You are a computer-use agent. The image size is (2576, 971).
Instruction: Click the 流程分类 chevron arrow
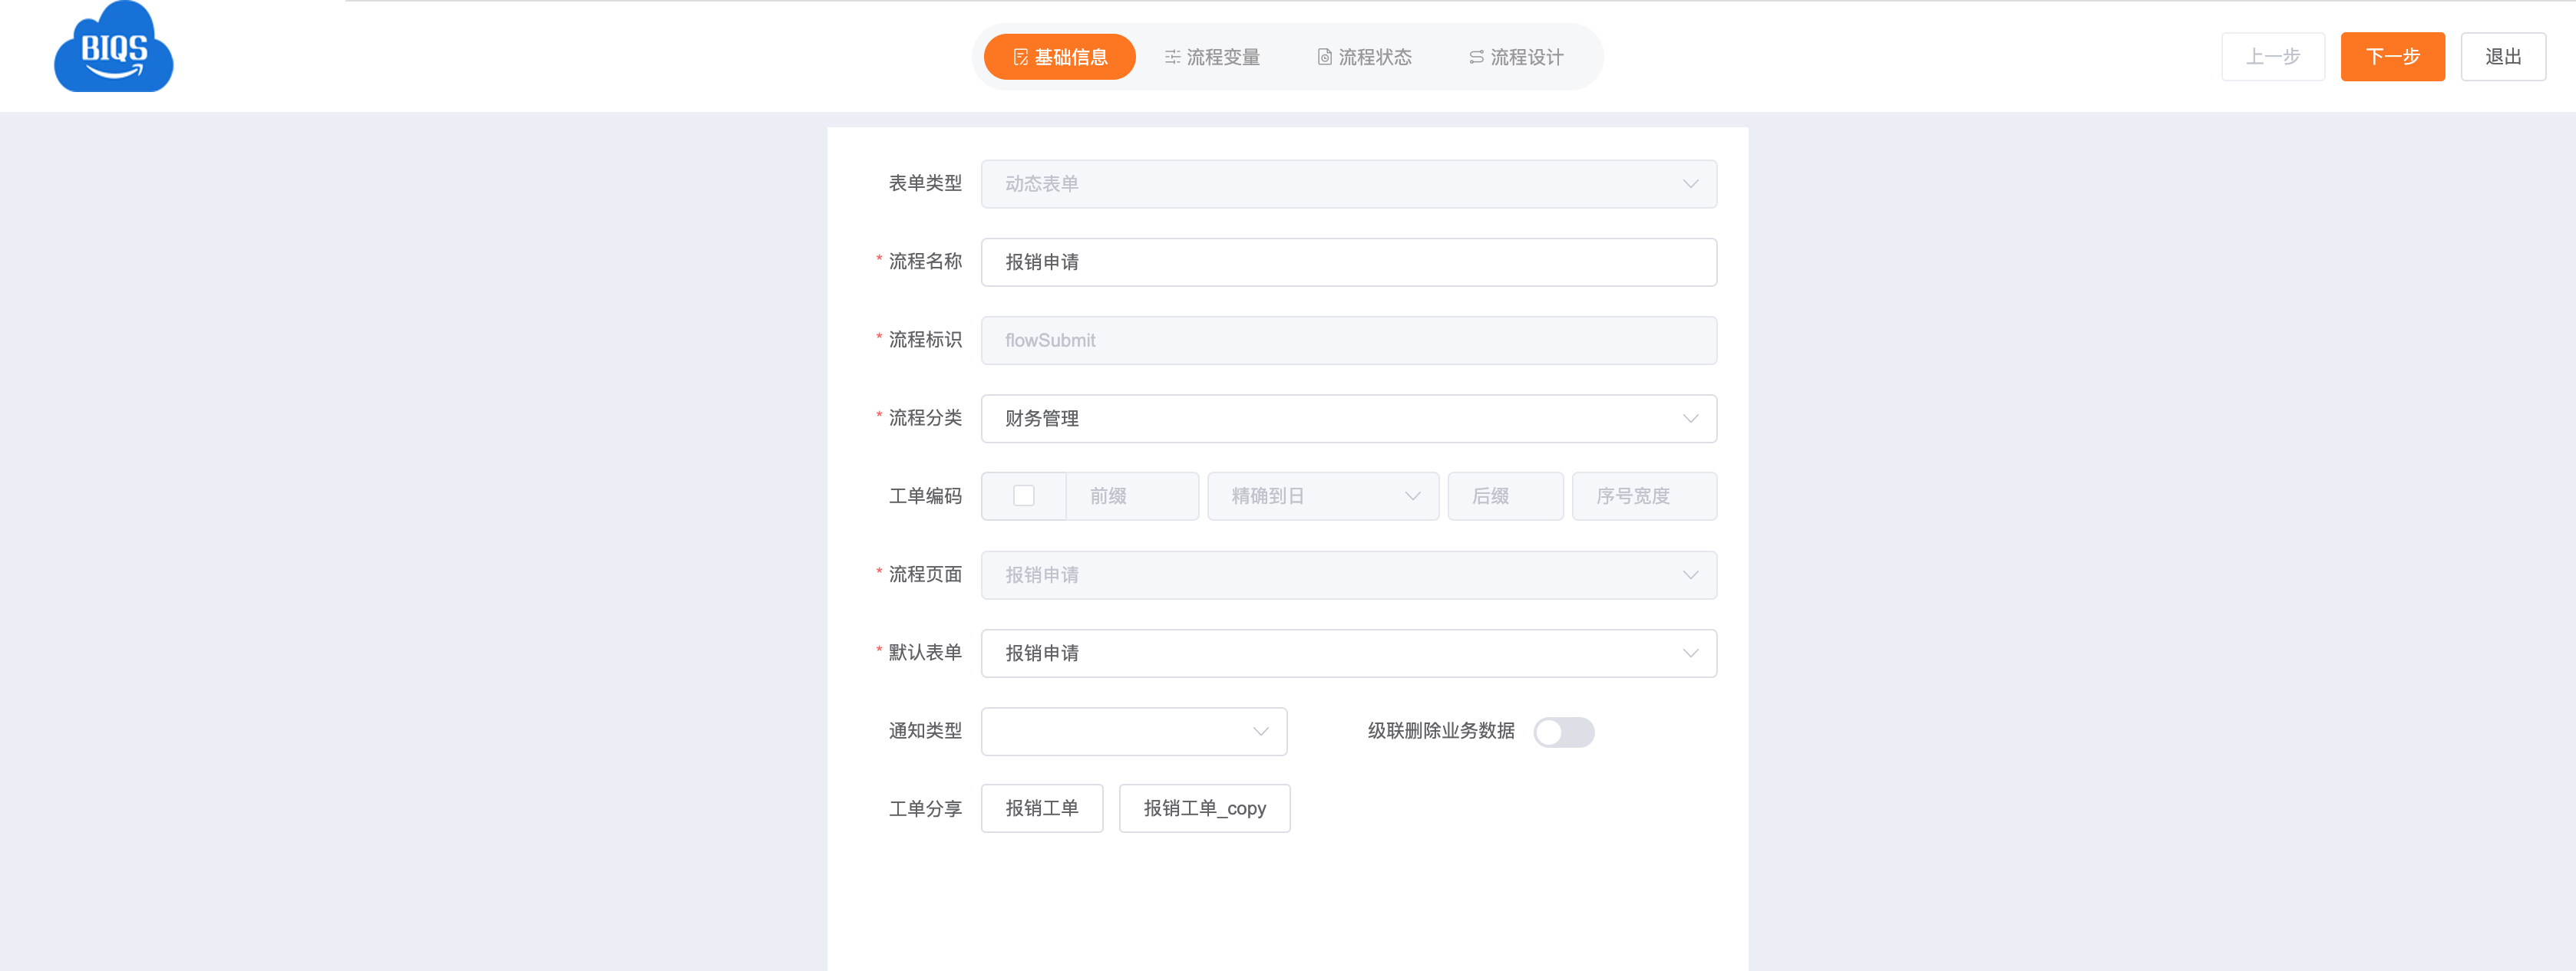(x=1690, y=419)
